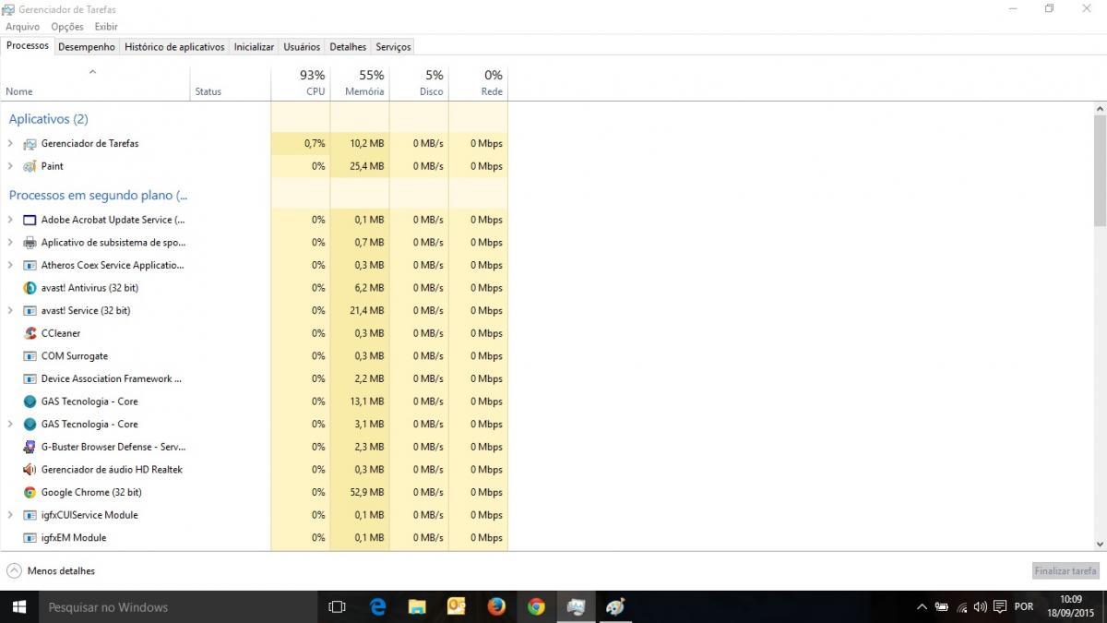Switch to Histórico de aplicativos tab

point(174,47)
